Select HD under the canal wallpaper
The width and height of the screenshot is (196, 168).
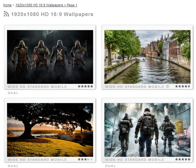120,87
